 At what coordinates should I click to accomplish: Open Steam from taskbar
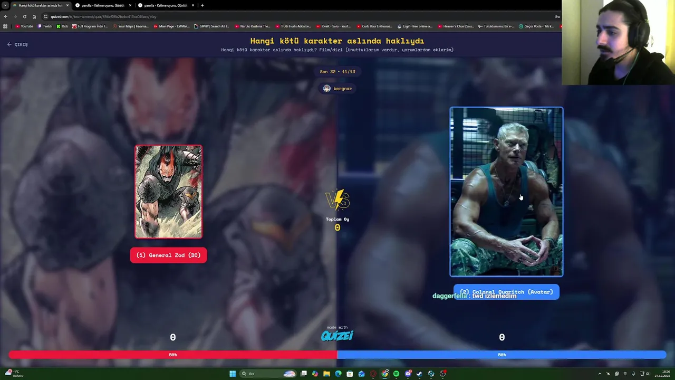point(419,374)
